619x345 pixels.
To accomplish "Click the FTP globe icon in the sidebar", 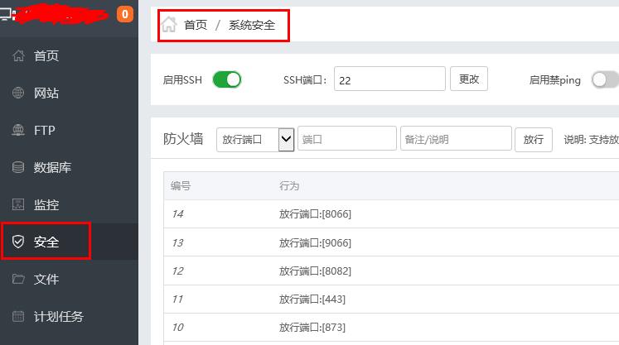I will tap(18, 130).
